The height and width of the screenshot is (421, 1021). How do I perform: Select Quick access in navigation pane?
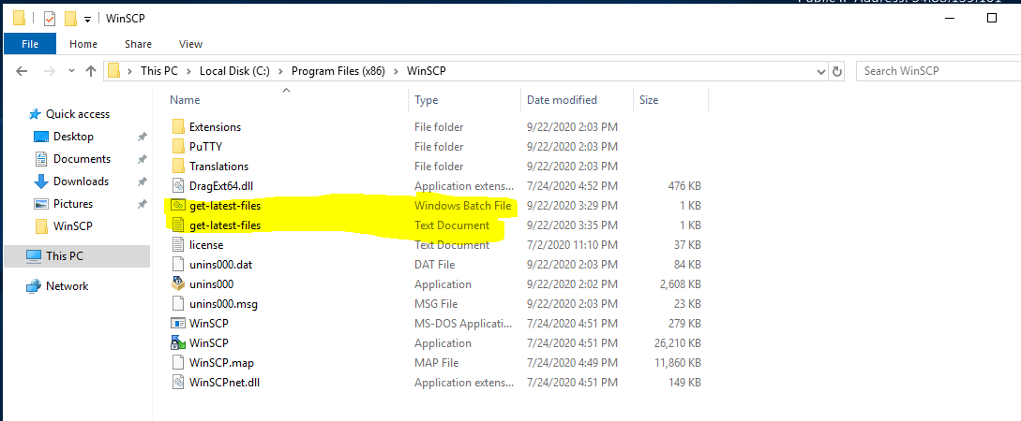click(x=78, y=114)
